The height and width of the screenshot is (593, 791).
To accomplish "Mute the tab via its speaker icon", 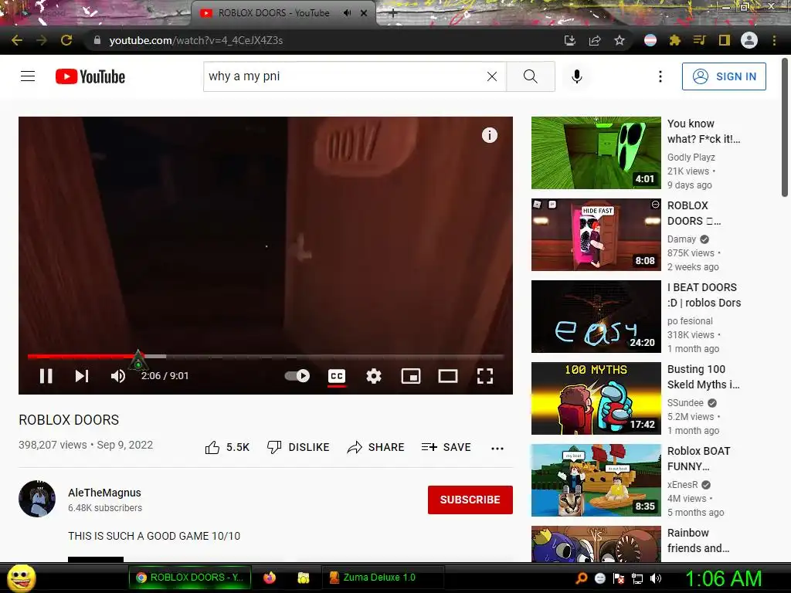I will (347, 13).
